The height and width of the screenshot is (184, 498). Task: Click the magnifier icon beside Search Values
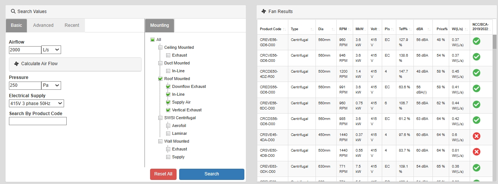point(13,12)
